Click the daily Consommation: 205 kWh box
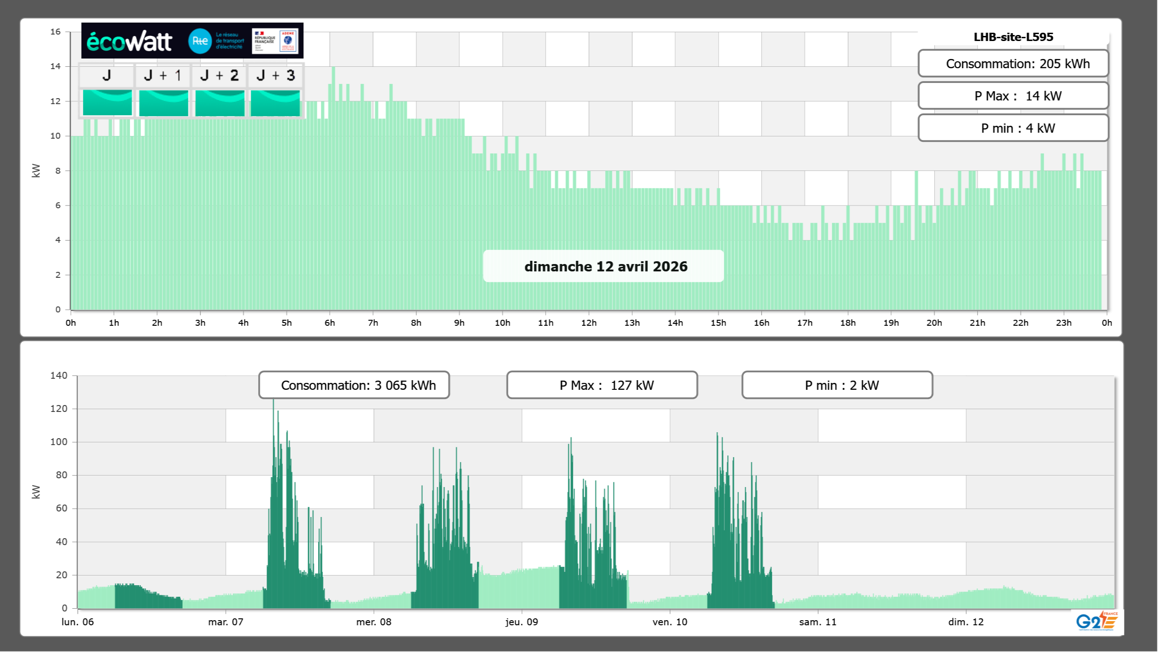Screen dimensions: 1158x652 pyautogui.click(x=1013, y=64)
